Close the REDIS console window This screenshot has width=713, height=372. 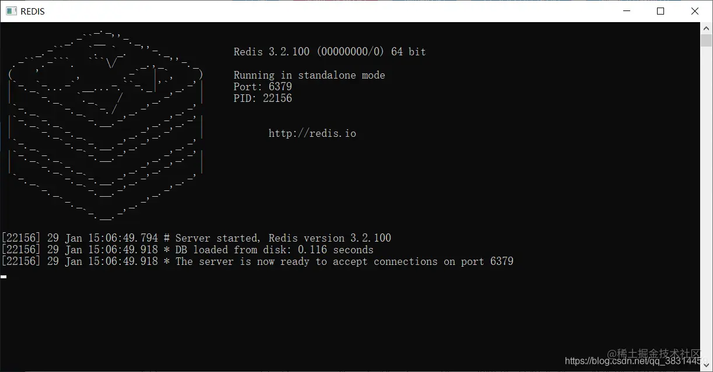click(x=695, y=11)
